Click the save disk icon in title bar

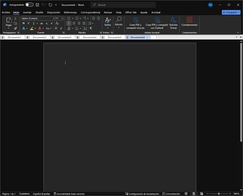[37, 5]
